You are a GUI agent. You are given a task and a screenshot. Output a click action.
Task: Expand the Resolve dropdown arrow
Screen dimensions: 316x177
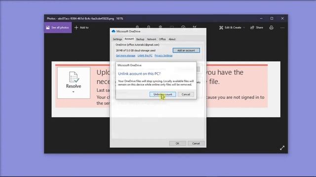coord(74,92)
